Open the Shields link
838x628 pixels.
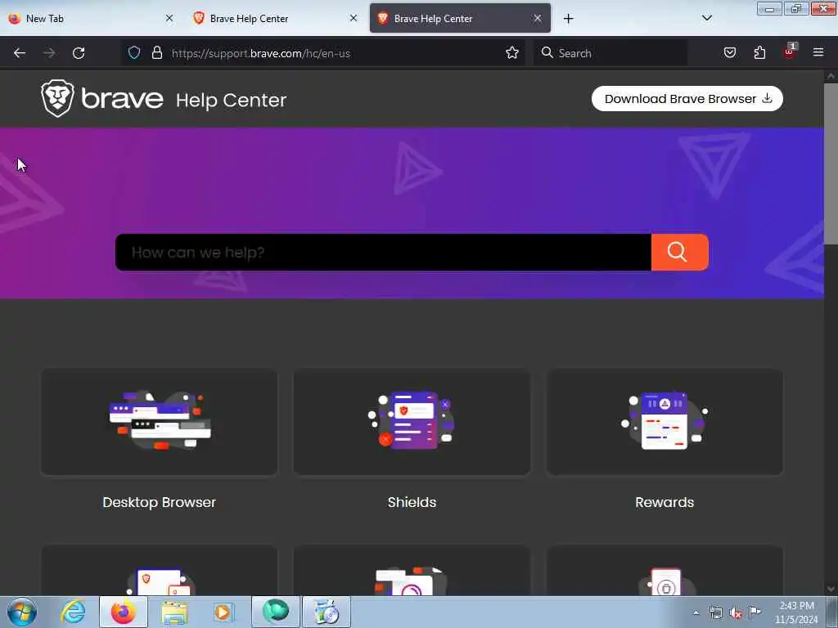(412, 503)
